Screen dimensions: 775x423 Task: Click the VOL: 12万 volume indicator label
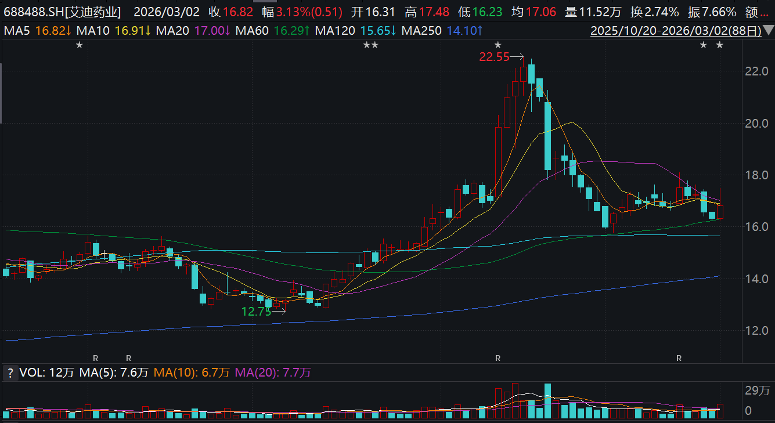pos(47,373)
